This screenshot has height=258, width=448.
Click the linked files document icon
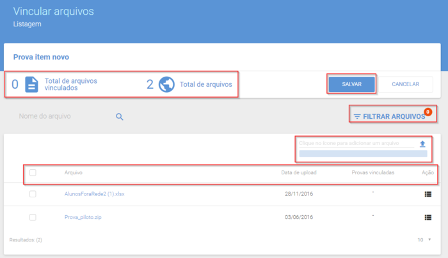coord(31,84)
